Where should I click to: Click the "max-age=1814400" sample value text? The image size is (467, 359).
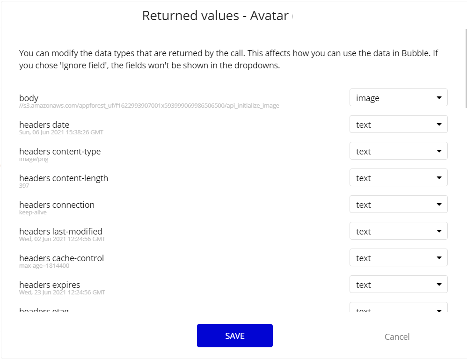(44, 266)
